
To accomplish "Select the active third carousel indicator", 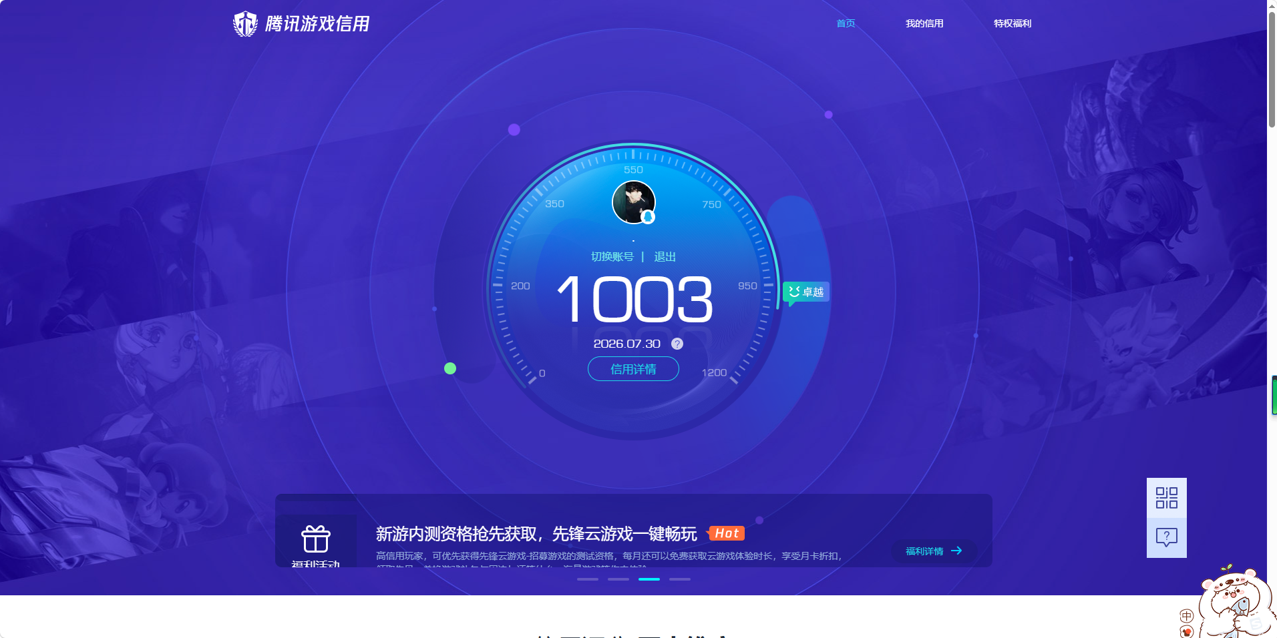I will pyautogui.click(x=649, y=579).
